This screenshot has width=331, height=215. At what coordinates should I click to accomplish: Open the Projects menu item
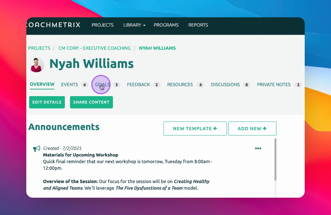point(102,25)
